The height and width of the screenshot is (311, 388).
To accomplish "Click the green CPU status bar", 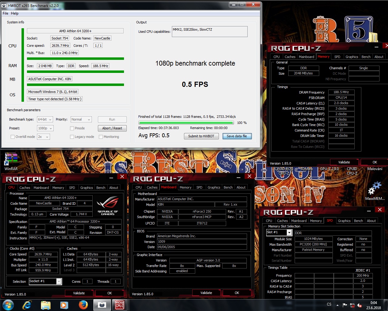I will click(x=75, y=59).
